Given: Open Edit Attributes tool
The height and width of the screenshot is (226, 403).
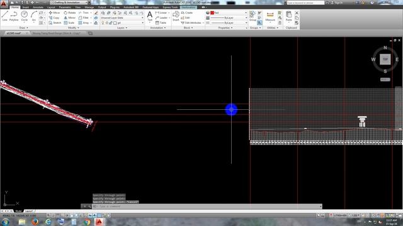Looking at the screenshot, I should pyautogui.click(x=191, y=23).
